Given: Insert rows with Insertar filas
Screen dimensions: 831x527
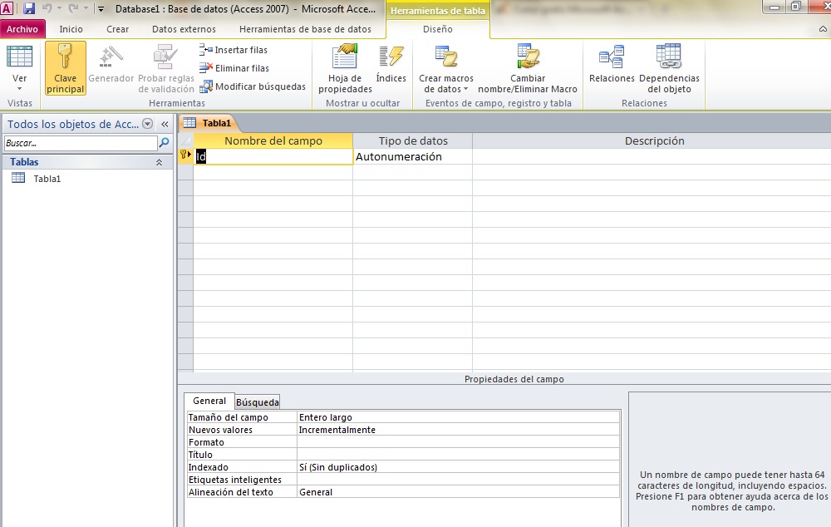Looking at the screenshot, I should click(x=234, y=50).
